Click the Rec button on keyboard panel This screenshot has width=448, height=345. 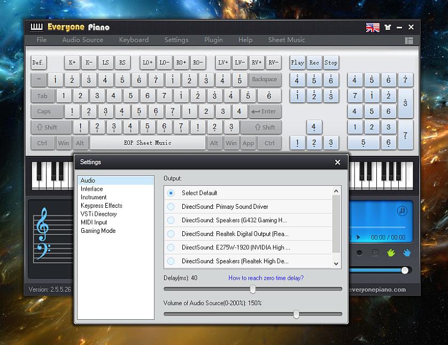tap(314, 62)
